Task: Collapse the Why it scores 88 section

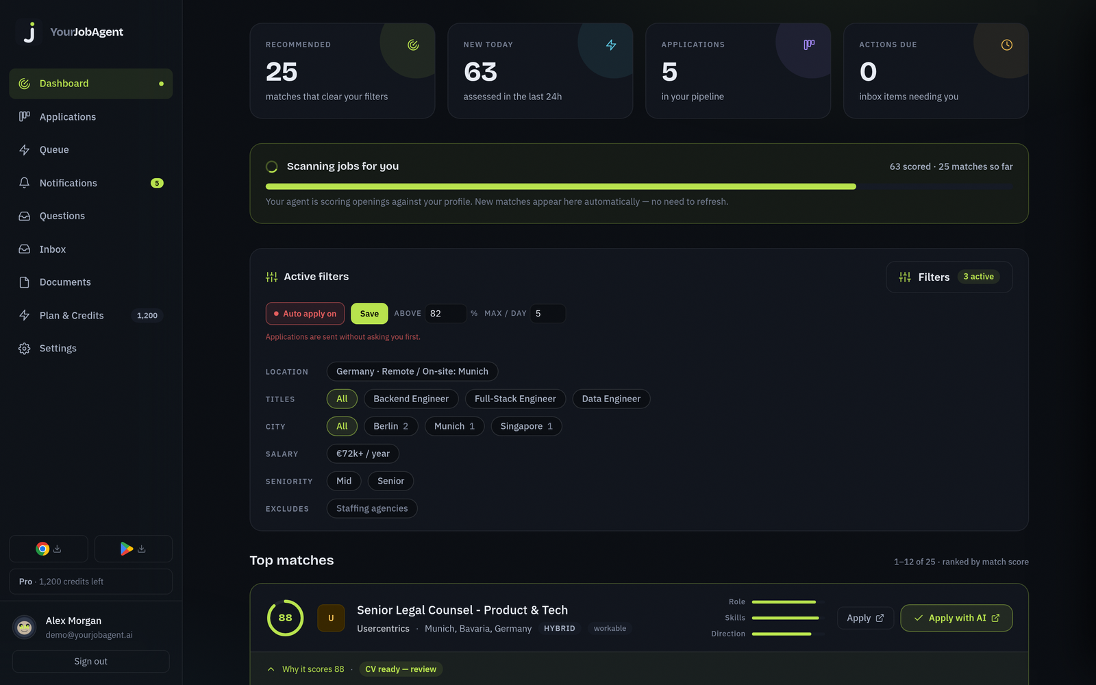Action: (306, 669)
